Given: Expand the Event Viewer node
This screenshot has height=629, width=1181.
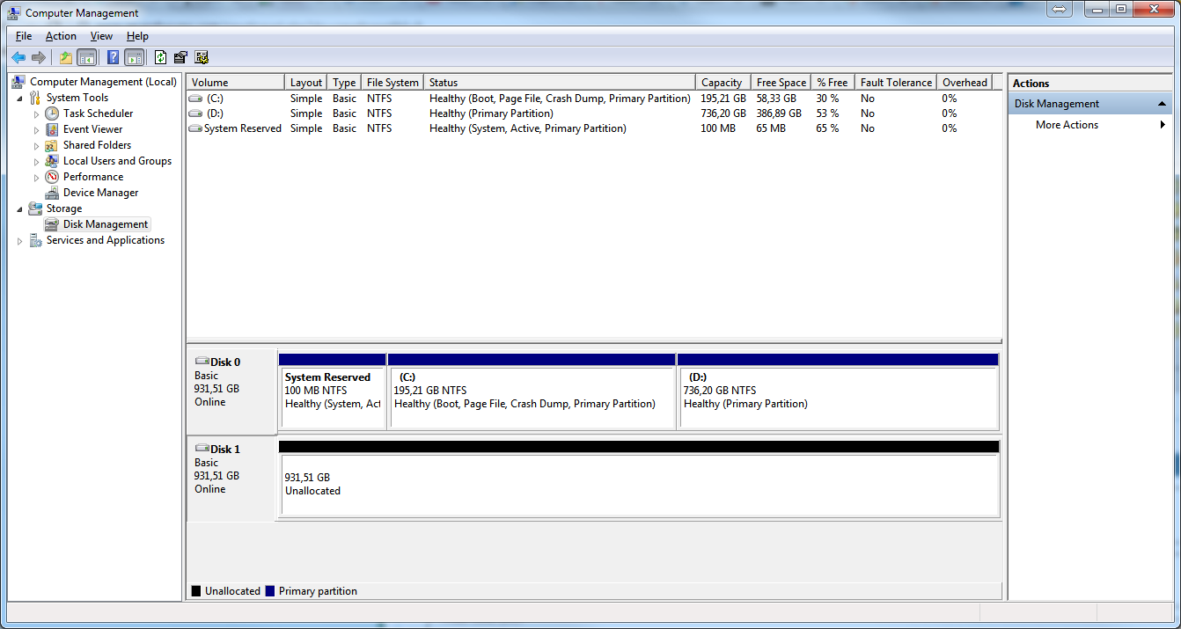Looking at the screenshot, I should pyautogui.click(x=37, y=129).
